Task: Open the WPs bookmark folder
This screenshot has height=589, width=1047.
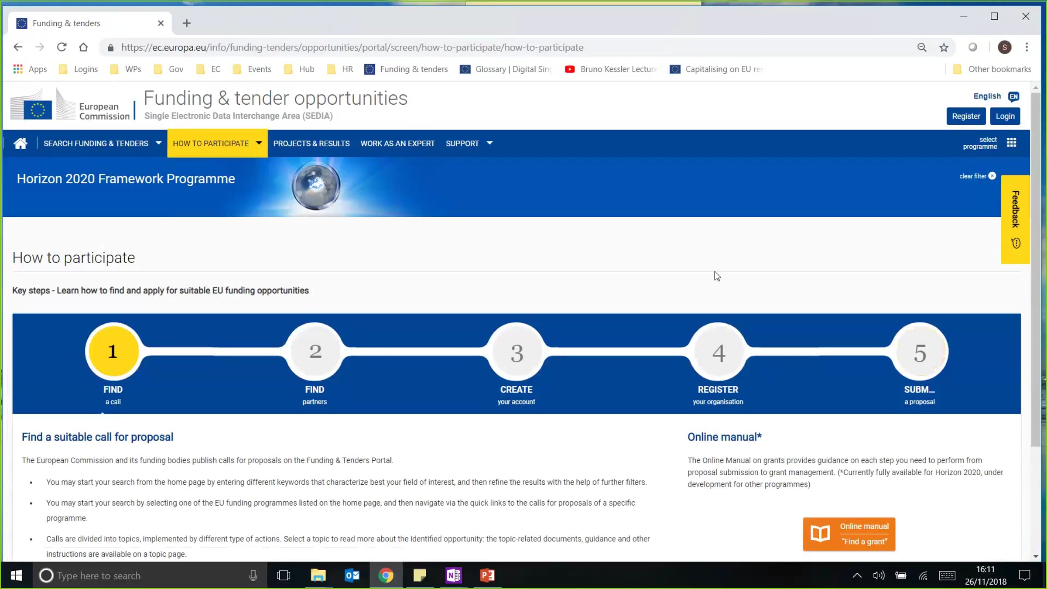Action: [126, 69]
